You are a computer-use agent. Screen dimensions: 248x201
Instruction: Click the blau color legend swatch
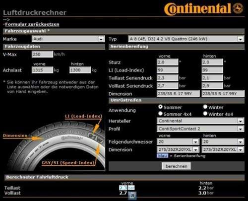tap(162, 156)
